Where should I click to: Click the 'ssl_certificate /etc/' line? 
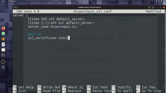point(48,38)
